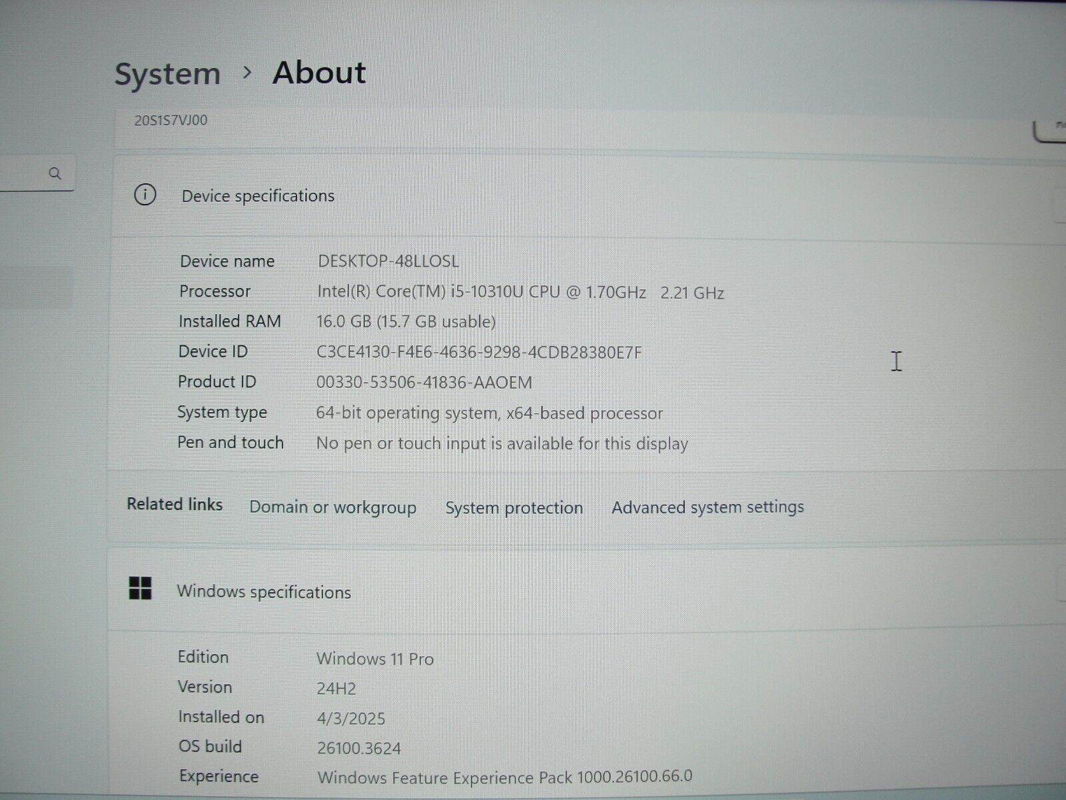Click the model number 20S1S7VJ00
This screenshot has width=1066, height=800.
click(171, 121)
